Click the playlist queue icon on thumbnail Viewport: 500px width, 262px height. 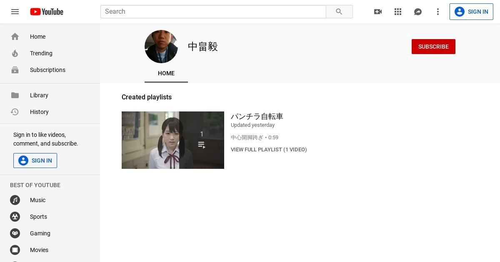coord(202,145)
